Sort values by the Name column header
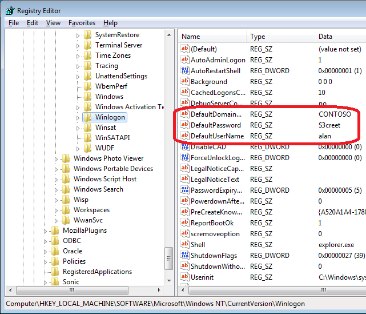The image size is (366, 314). [x=211, y=37]
